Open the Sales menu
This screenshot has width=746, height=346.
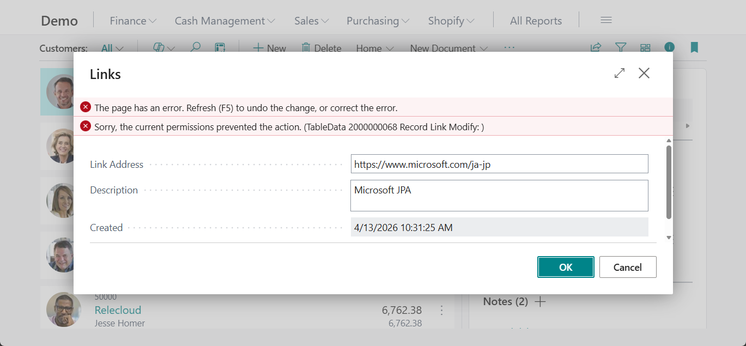pos(311,20)
